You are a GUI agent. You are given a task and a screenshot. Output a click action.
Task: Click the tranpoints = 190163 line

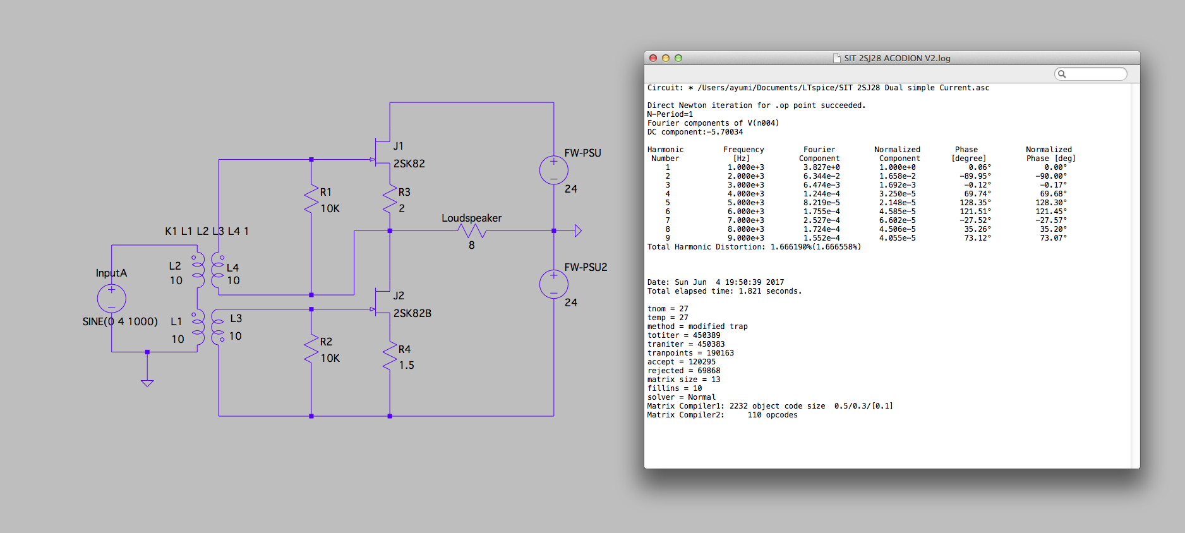click(690, 353)
